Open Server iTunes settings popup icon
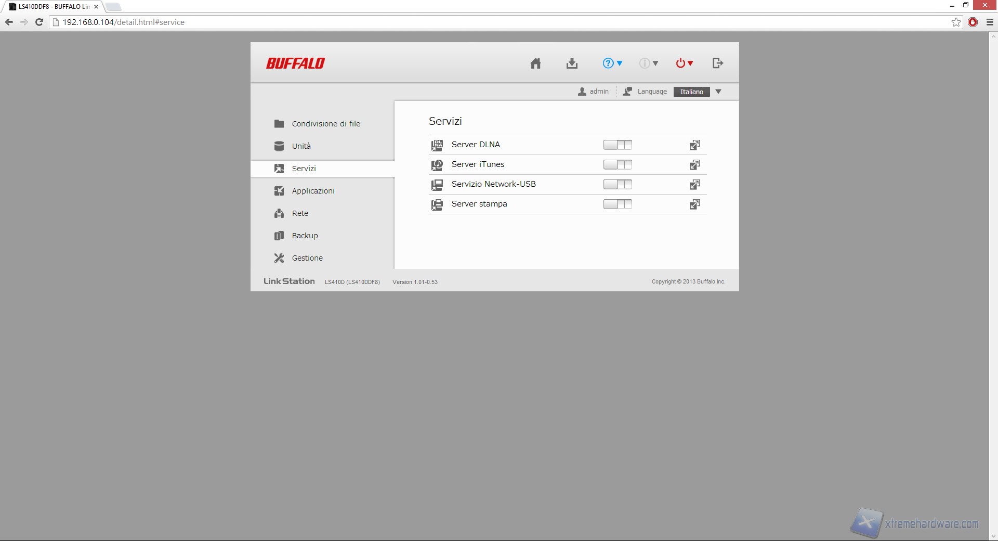 click(694, 165)
